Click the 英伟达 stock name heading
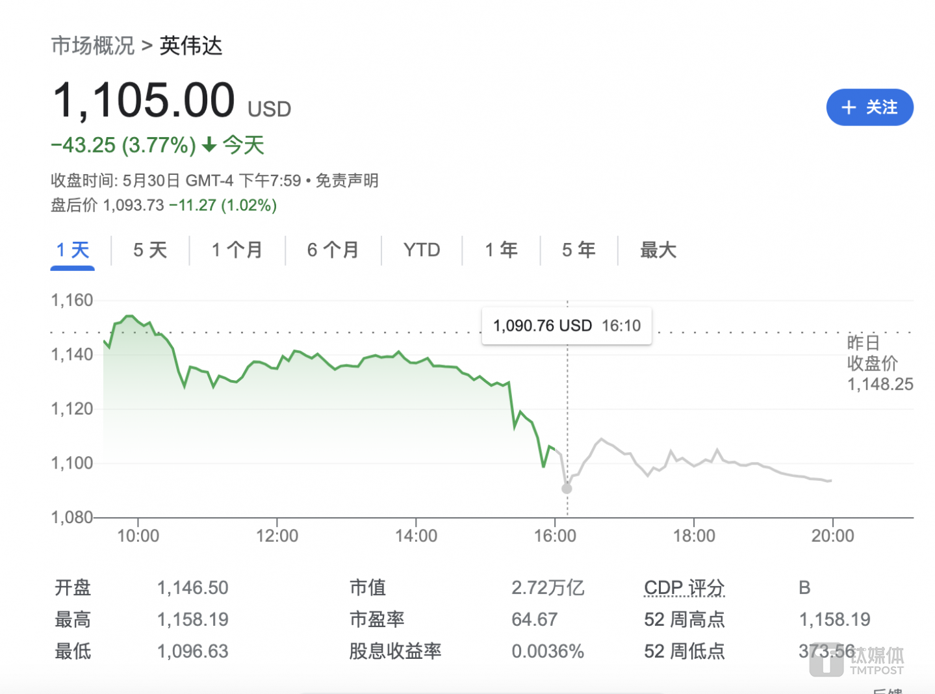This screenshot has height=694, width=935. (x=191, y=45)
